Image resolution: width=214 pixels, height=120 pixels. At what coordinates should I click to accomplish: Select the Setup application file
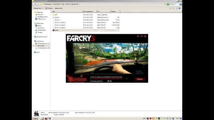point(86,30)
